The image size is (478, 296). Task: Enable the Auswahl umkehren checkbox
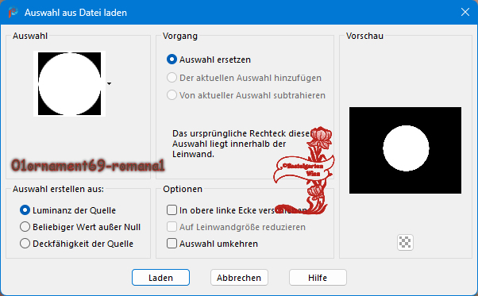click(x=172, y=244)
